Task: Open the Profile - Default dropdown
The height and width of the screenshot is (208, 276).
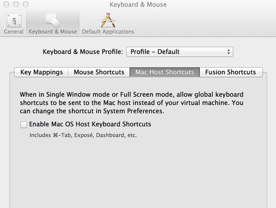Action: click(x=179, y=52)
